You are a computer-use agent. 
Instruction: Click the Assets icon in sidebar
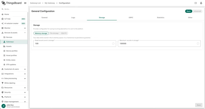tap(4, 46)
